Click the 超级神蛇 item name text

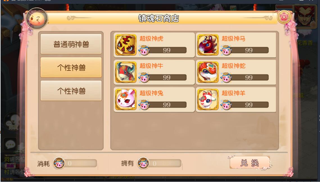(233, 66)
